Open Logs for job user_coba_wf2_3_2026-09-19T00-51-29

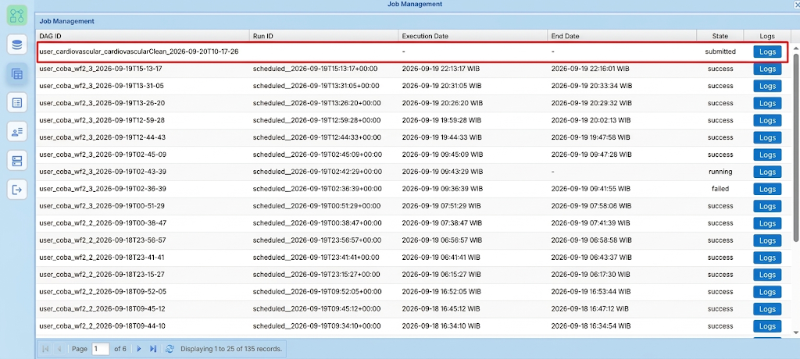767,206
